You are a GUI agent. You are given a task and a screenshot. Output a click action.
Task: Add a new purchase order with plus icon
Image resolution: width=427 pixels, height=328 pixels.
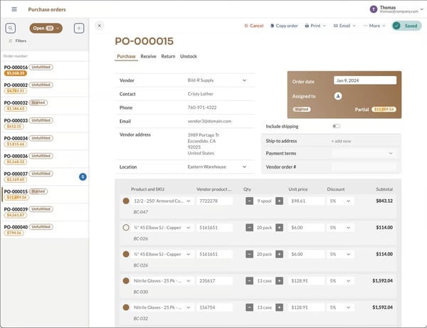[79, 28]
